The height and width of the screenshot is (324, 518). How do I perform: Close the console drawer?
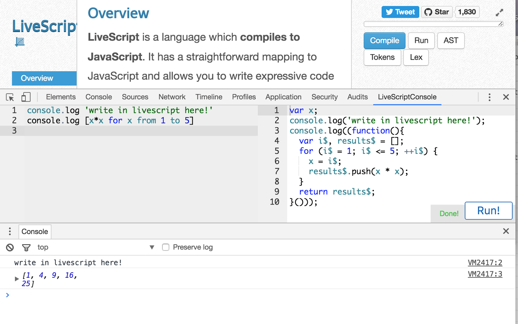[506, 231]
